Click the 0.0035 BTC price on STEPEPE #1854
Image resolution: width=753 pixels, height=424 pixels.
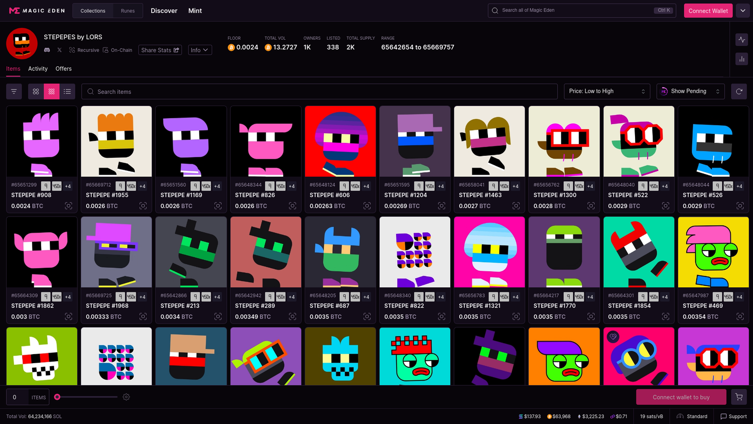[x=624, y=316]
